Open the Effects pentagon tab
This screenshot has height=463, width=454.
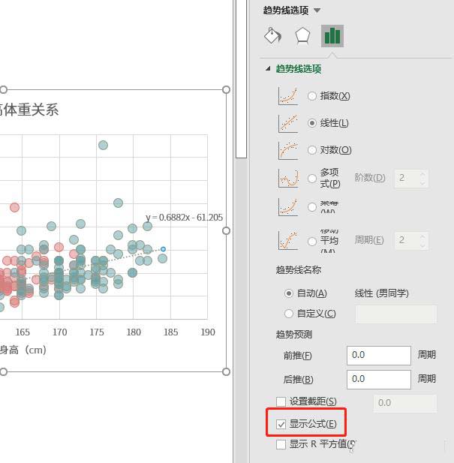302,36
